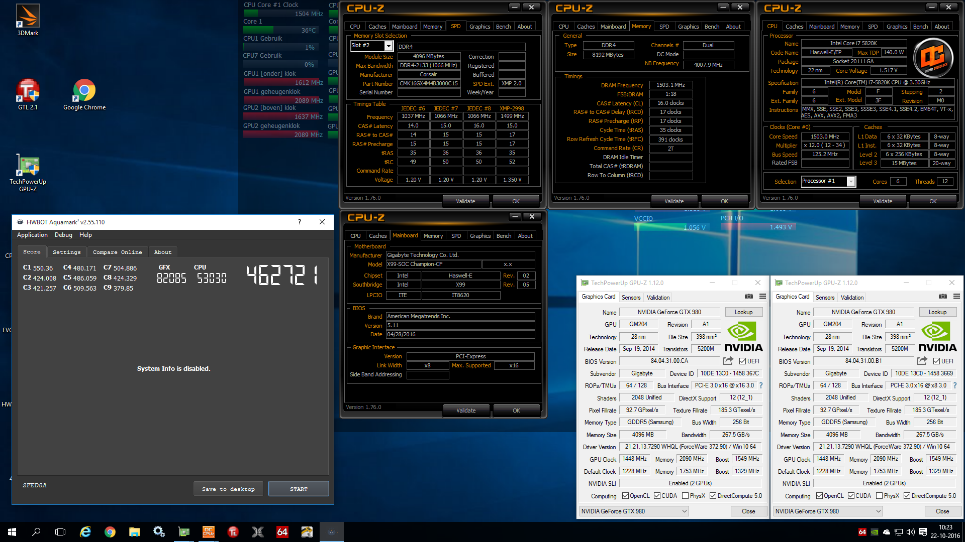Switch to the CPU-Z OC app in the taskbar
Viewport: 965px width, 542px height.
coord(208,532)
